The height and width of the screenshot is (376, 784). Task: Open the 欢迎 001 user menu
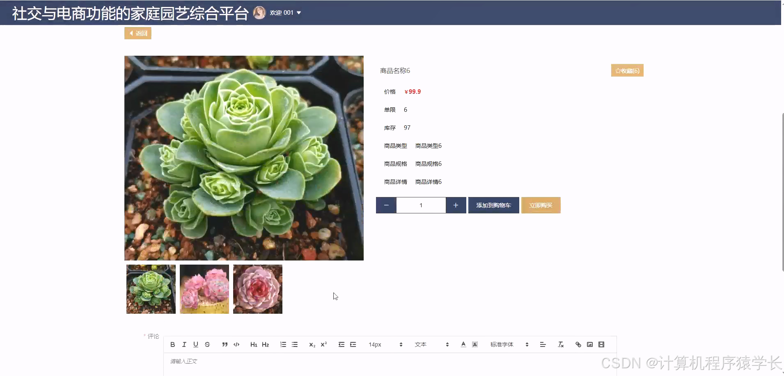pos(285,13)
